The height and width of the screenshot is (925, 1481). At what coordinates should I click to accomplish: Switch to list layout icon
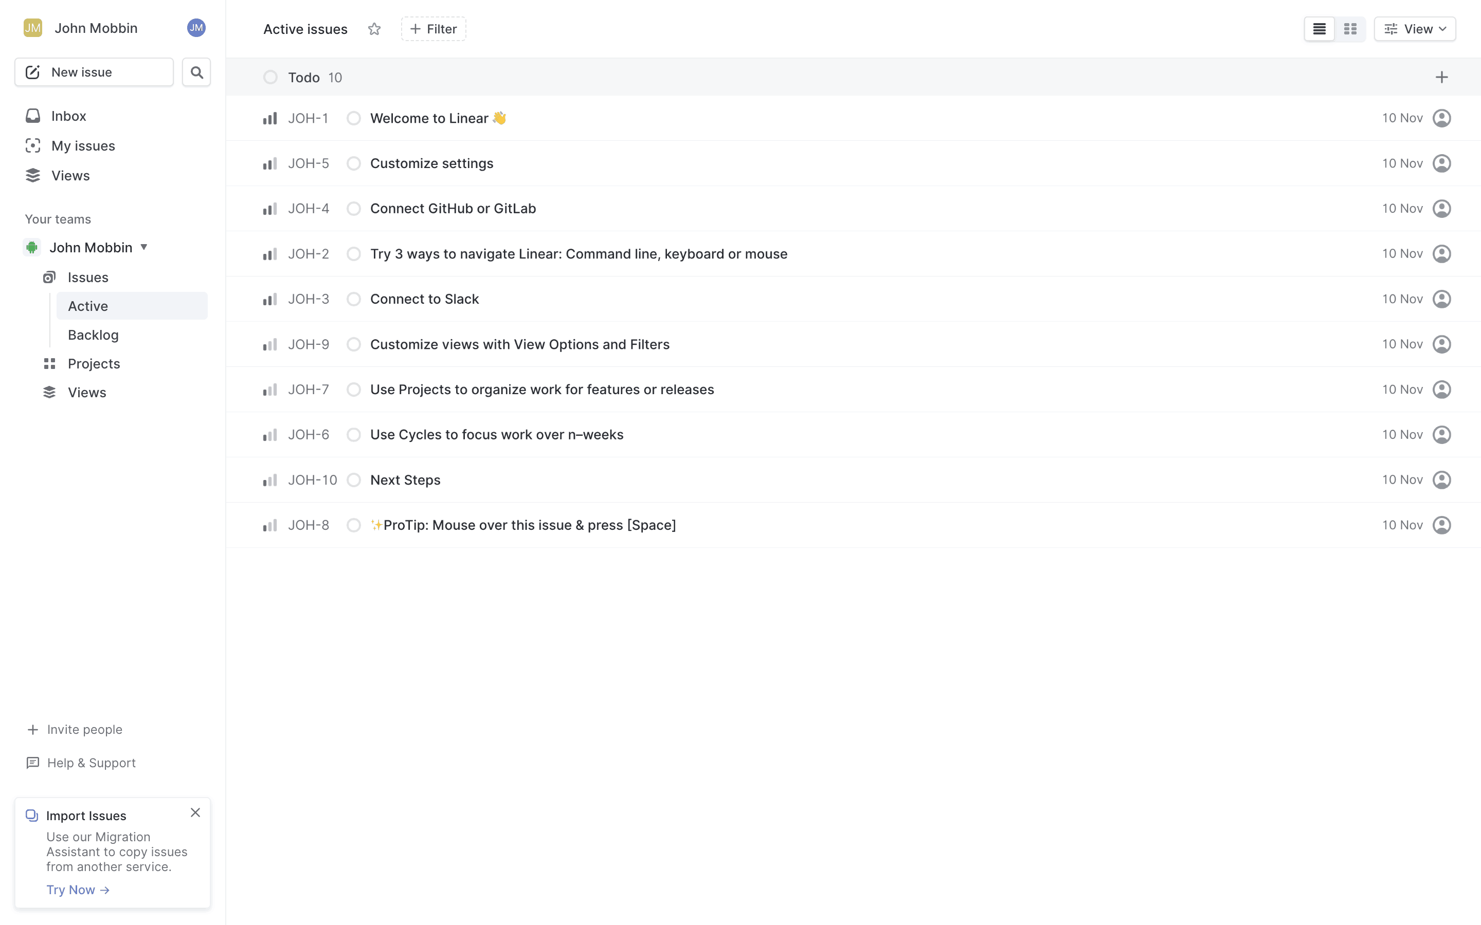[1319, 29]
